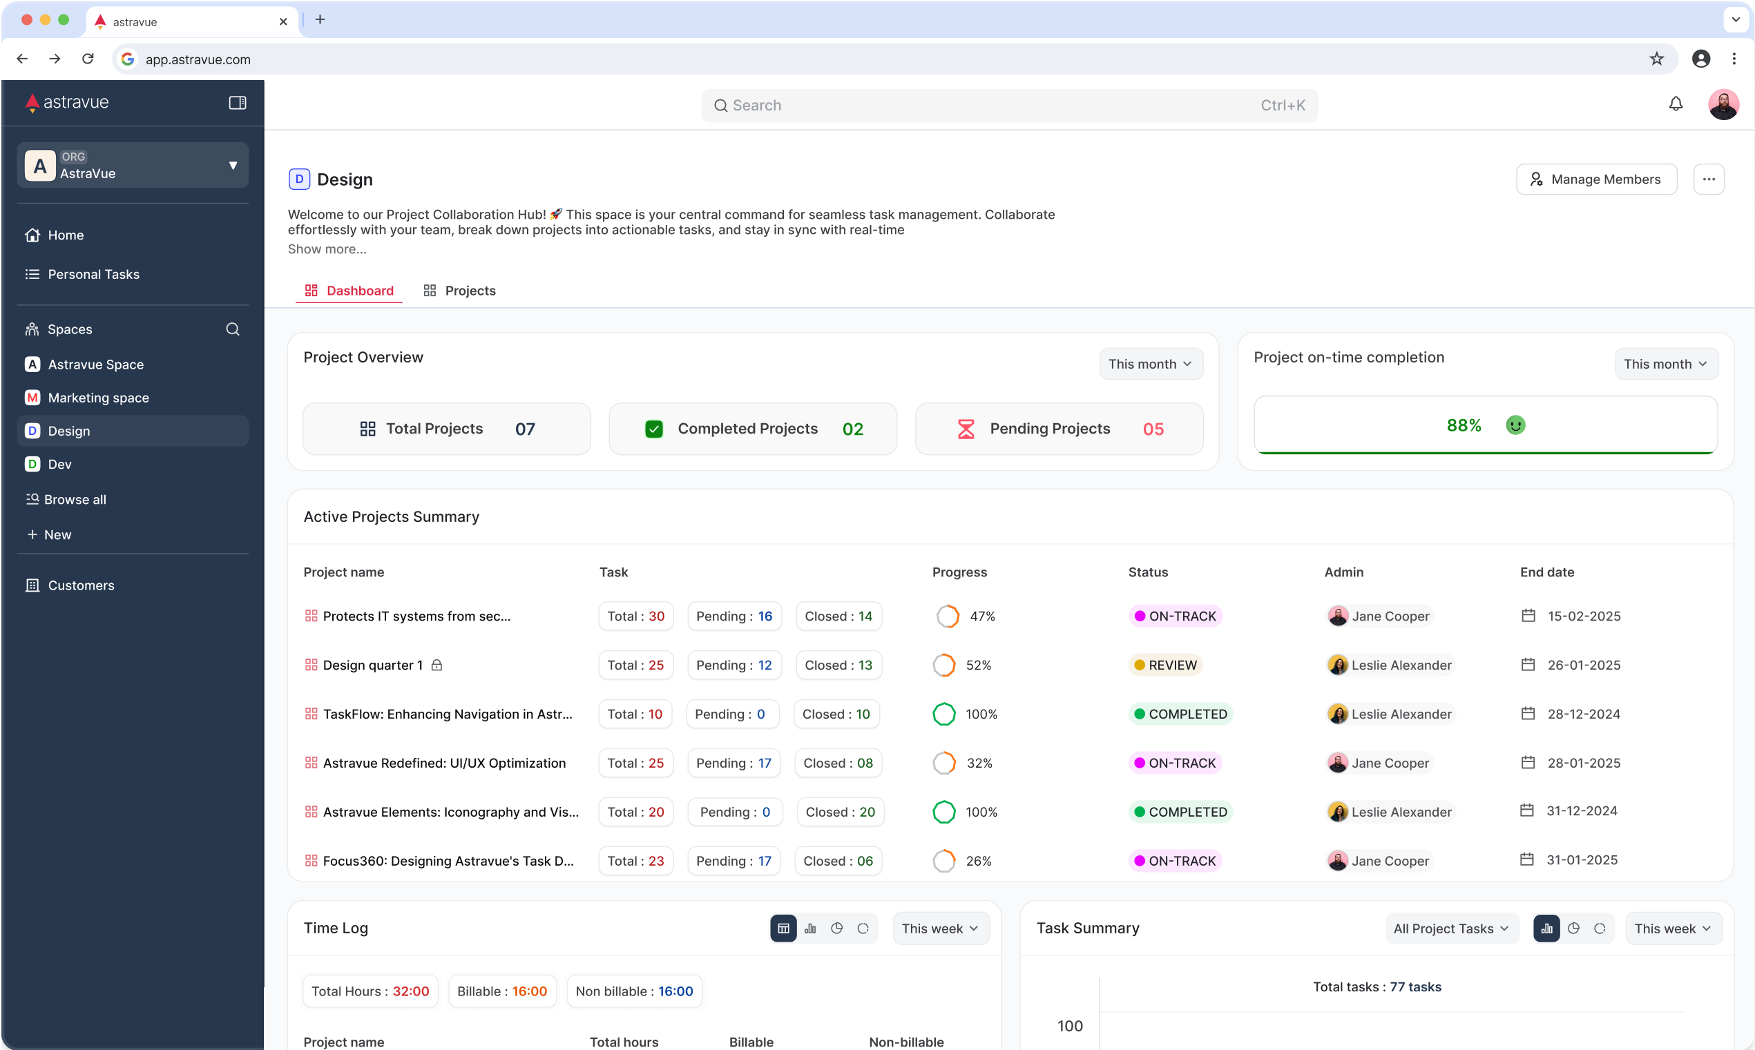Click the astravue logo
Image resolution: width=1755 pixels, height=1050 pixels.
66,103
